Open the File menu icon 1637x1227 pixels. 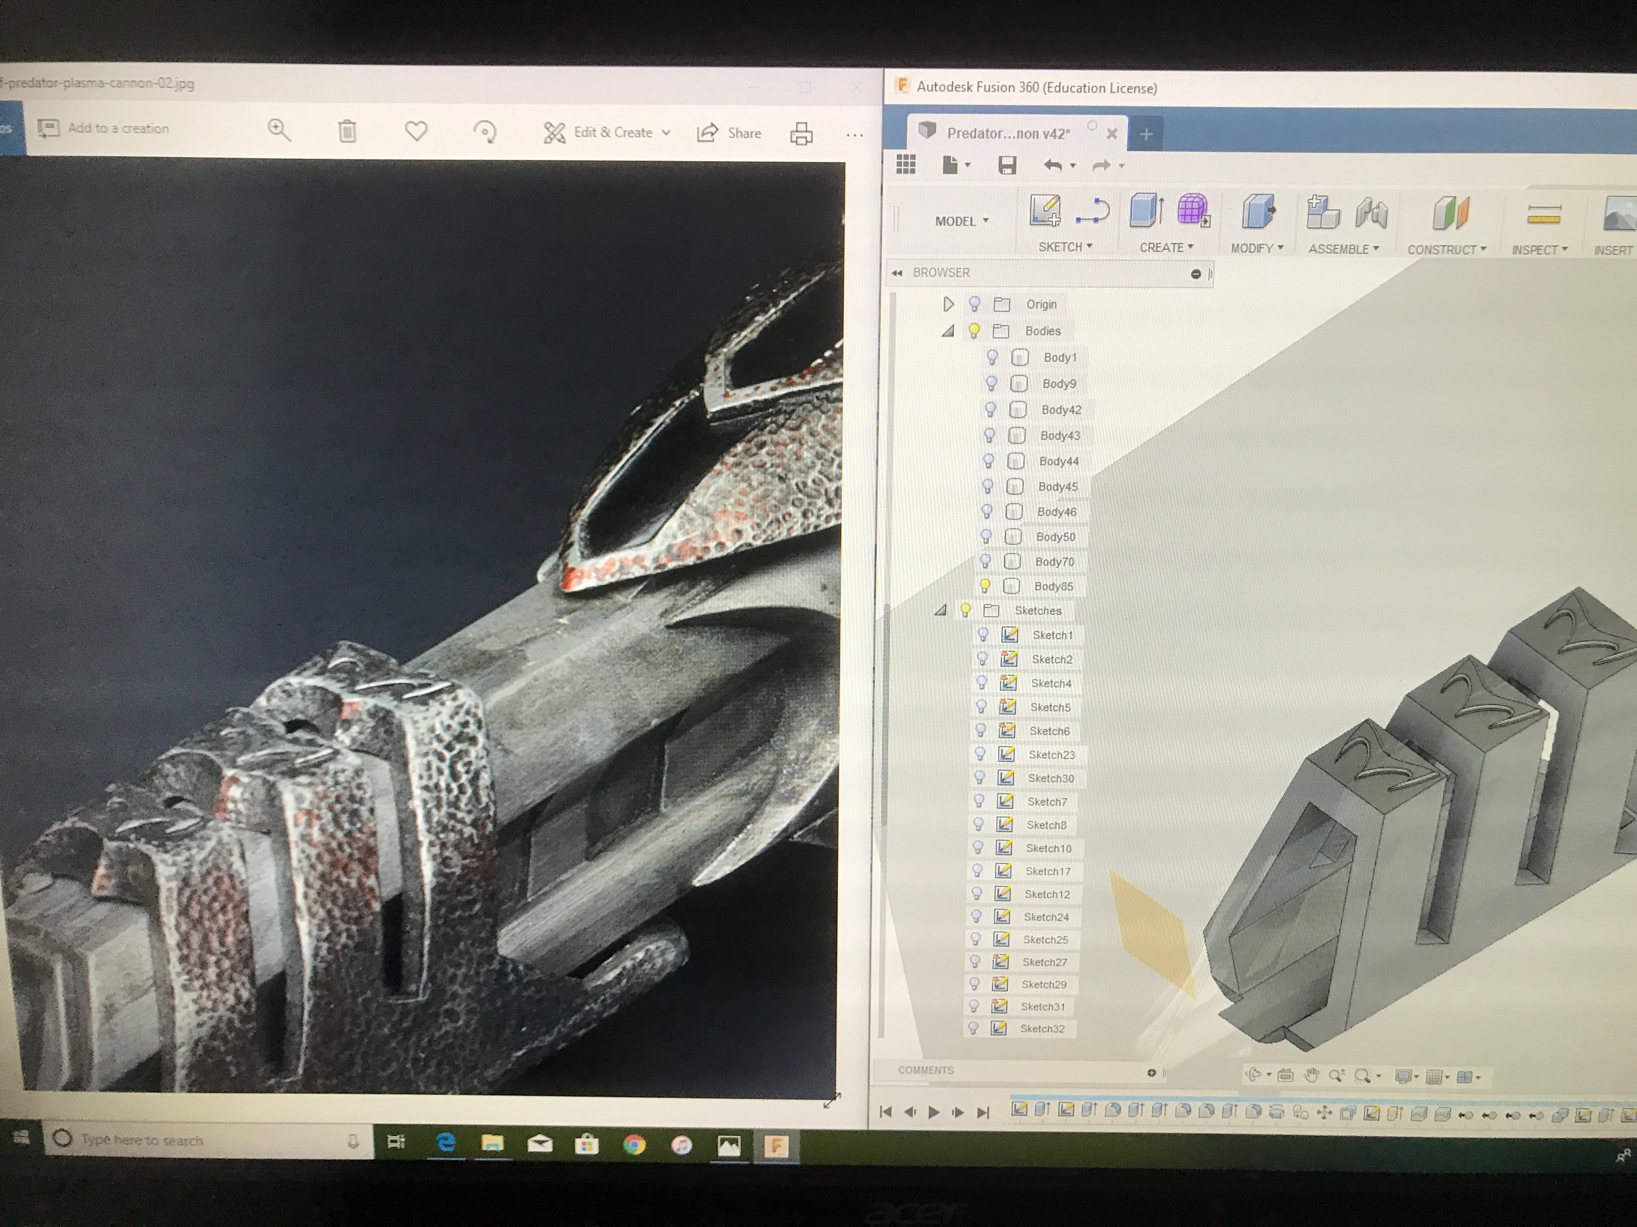955,165
